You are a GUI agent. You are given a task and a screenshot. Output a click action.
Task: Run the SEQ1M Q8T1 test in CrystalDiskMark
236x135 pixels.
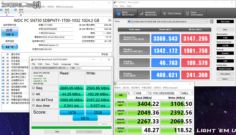(x=121, y=104)
